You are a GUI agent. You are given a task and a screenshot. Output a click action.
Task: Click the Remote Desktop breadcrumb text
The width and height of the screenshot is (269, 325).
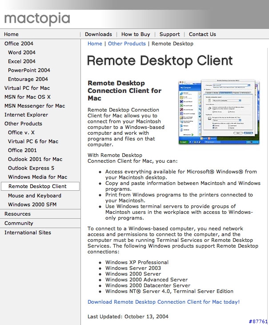tap(173, 44)
